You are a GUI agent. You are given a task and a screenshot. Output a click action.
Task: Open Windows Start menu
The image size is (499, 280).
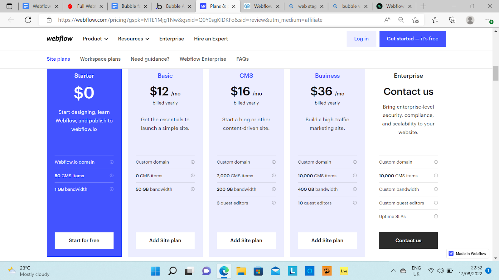coord(155,271)
